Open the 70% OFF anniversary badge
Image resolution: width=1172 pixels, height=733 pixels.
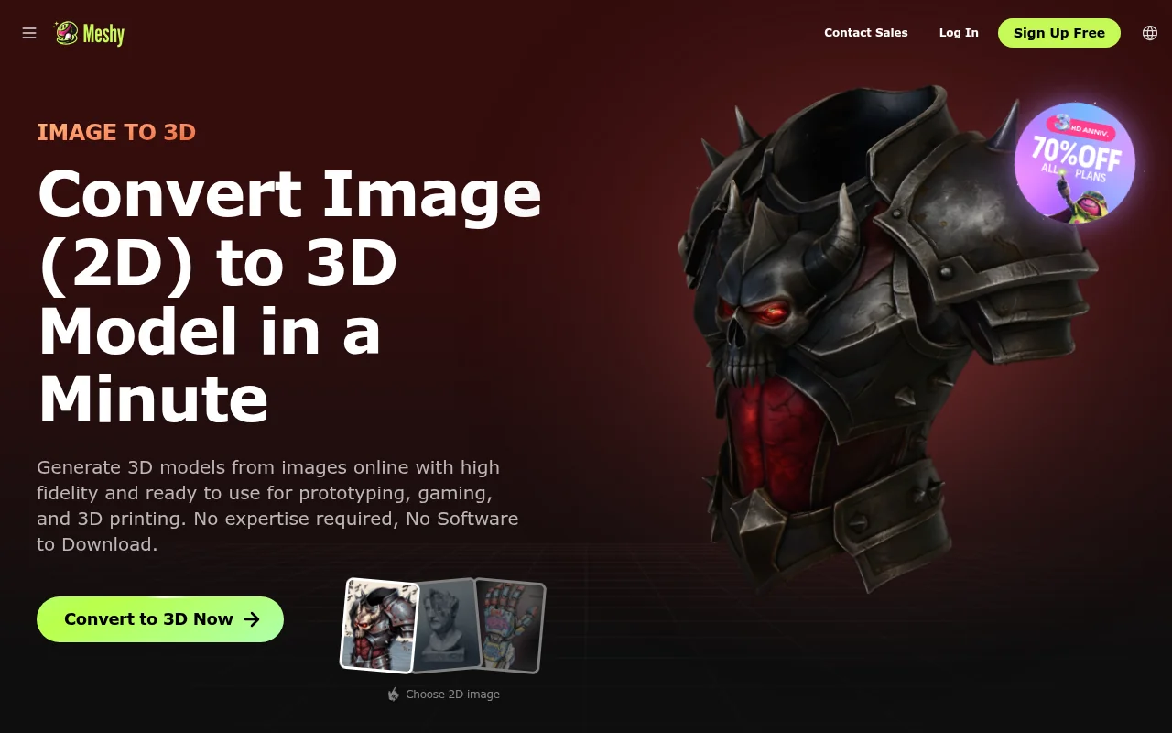tap(1075, 162)
